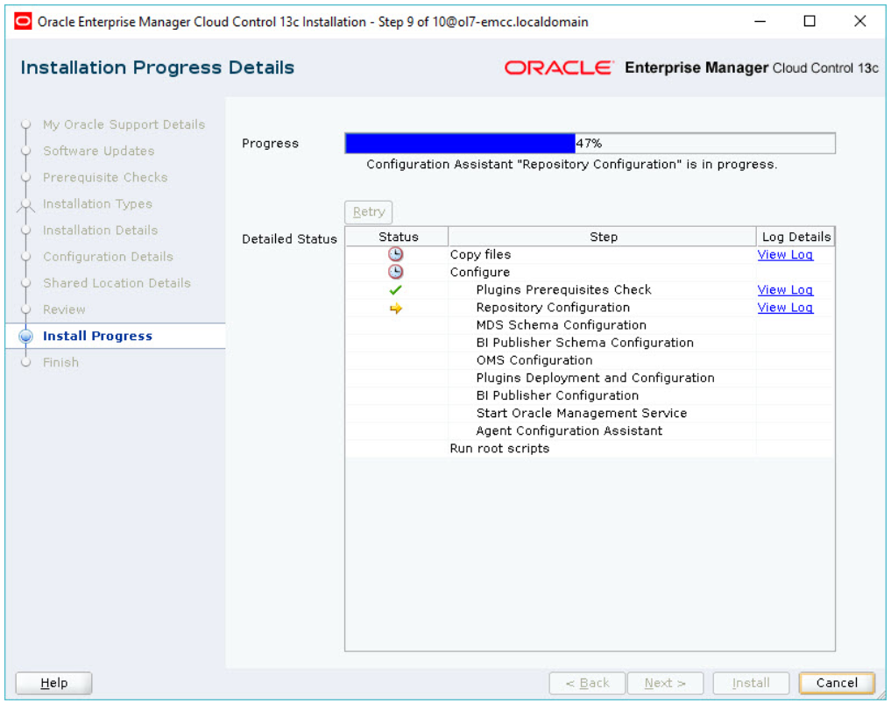Click the Next button
Viewport: 891px width, 703px height.
point(665,683)
